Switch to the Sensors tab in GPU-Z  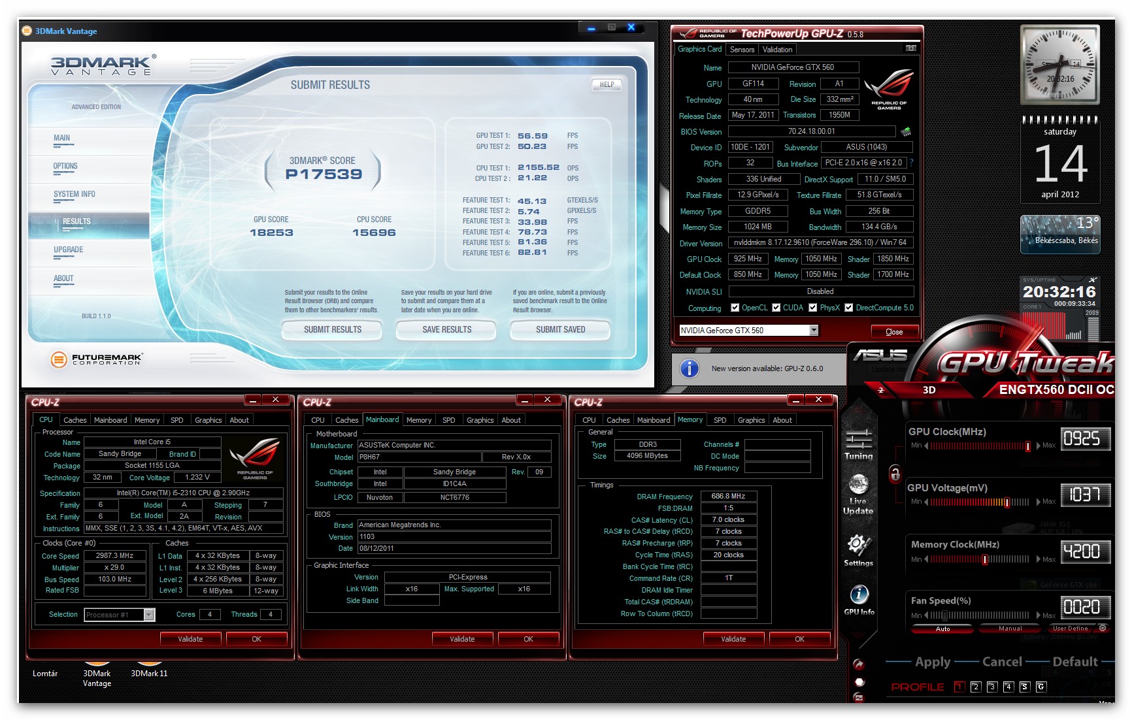click(742, 50)
